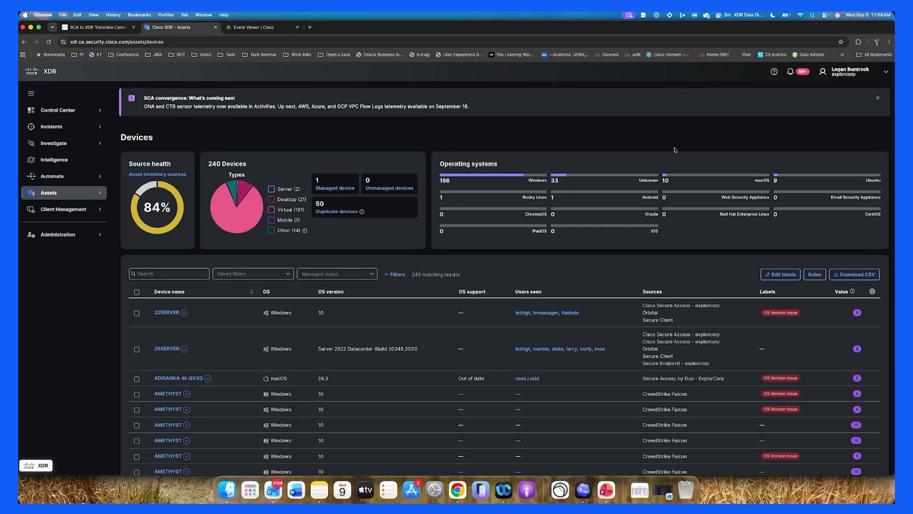Toggle select-all checkbox in table header

137,292
